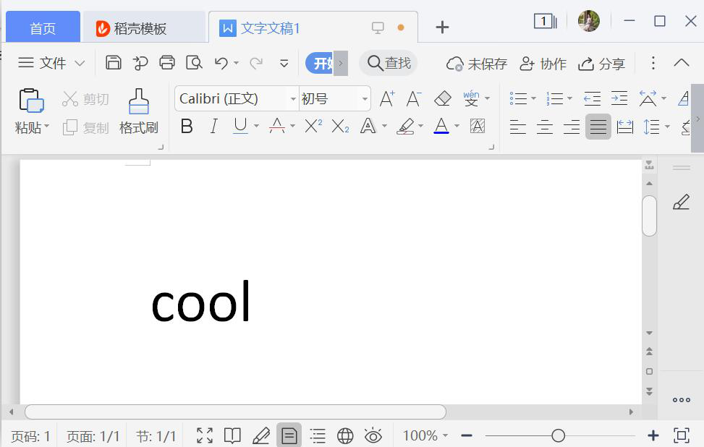Image resolution: width=704 pixels, height=447 pixels.
Task: Click the 查找 search button
Action: pyautogui.click(x=389, y=63)
